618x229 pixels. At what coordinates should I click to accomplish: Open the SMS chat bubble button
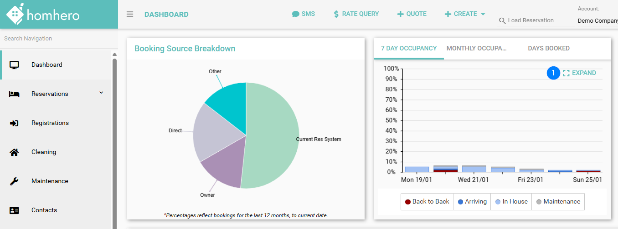(x=304, y=14)
